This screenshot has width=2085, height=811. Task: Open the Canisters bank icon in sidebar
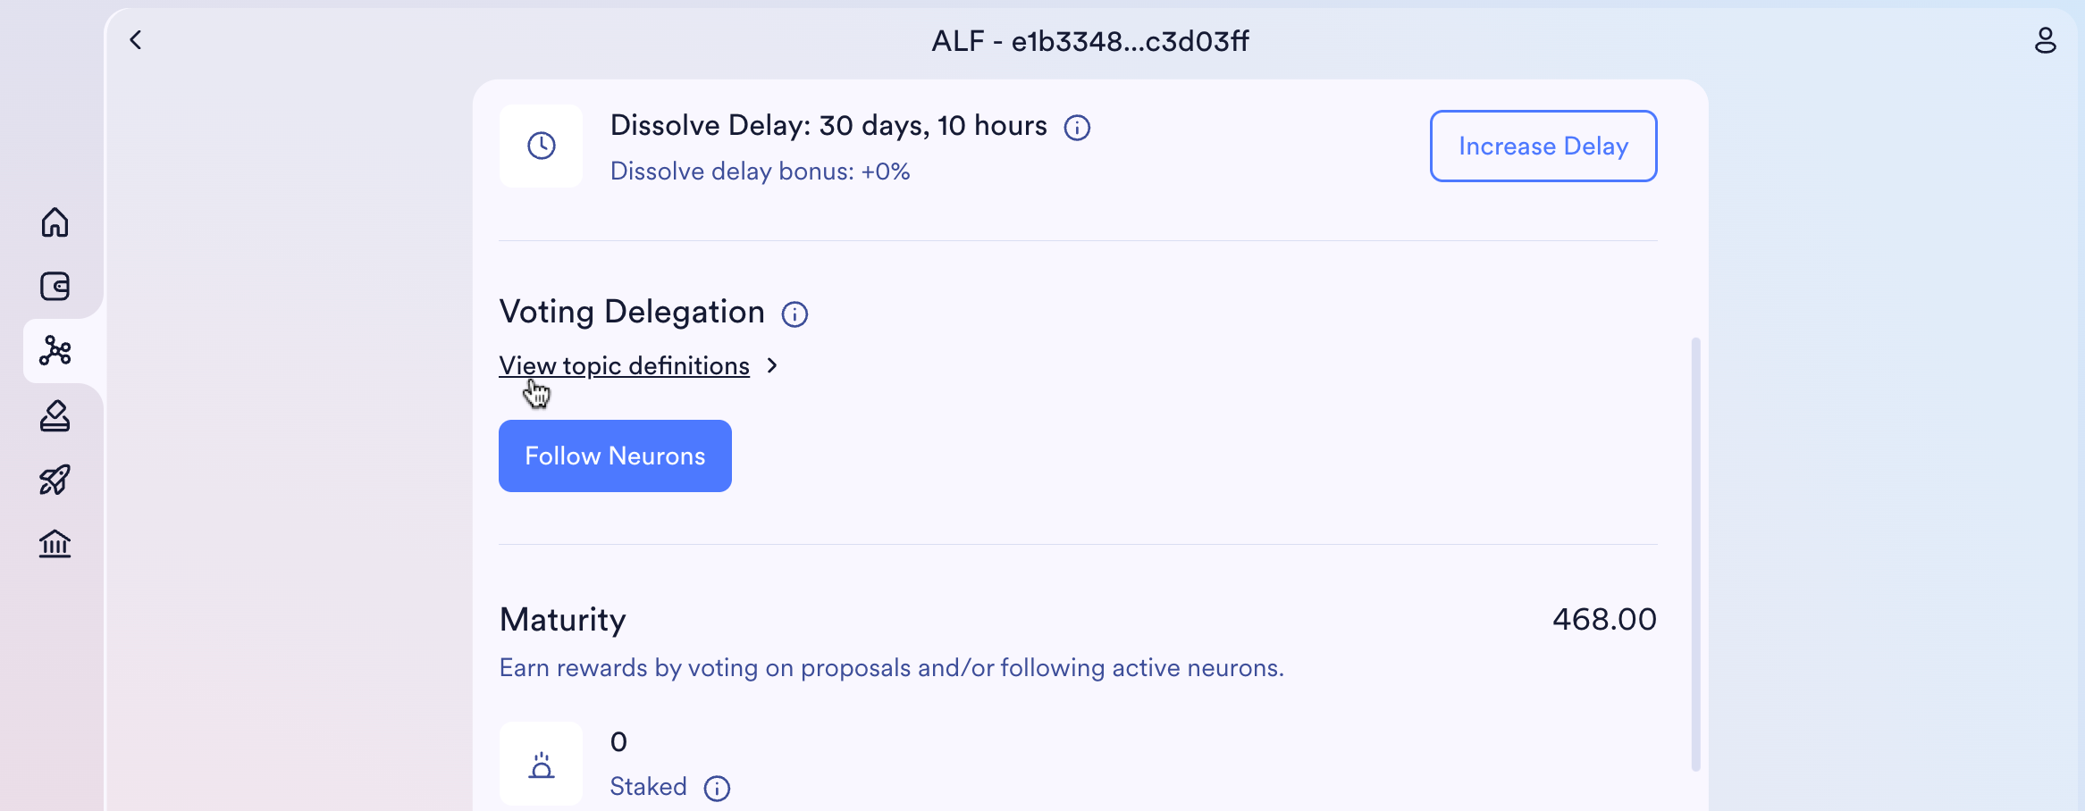[55, 544]
